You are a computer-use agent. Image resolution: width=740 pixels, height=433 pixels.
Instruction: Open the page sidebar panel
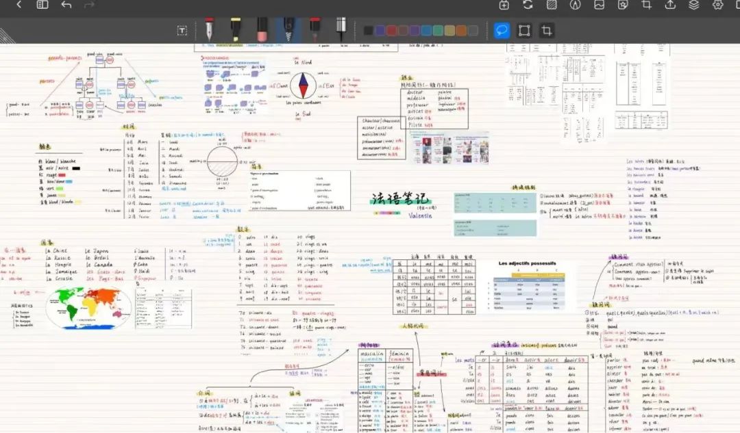pos(42,5)
